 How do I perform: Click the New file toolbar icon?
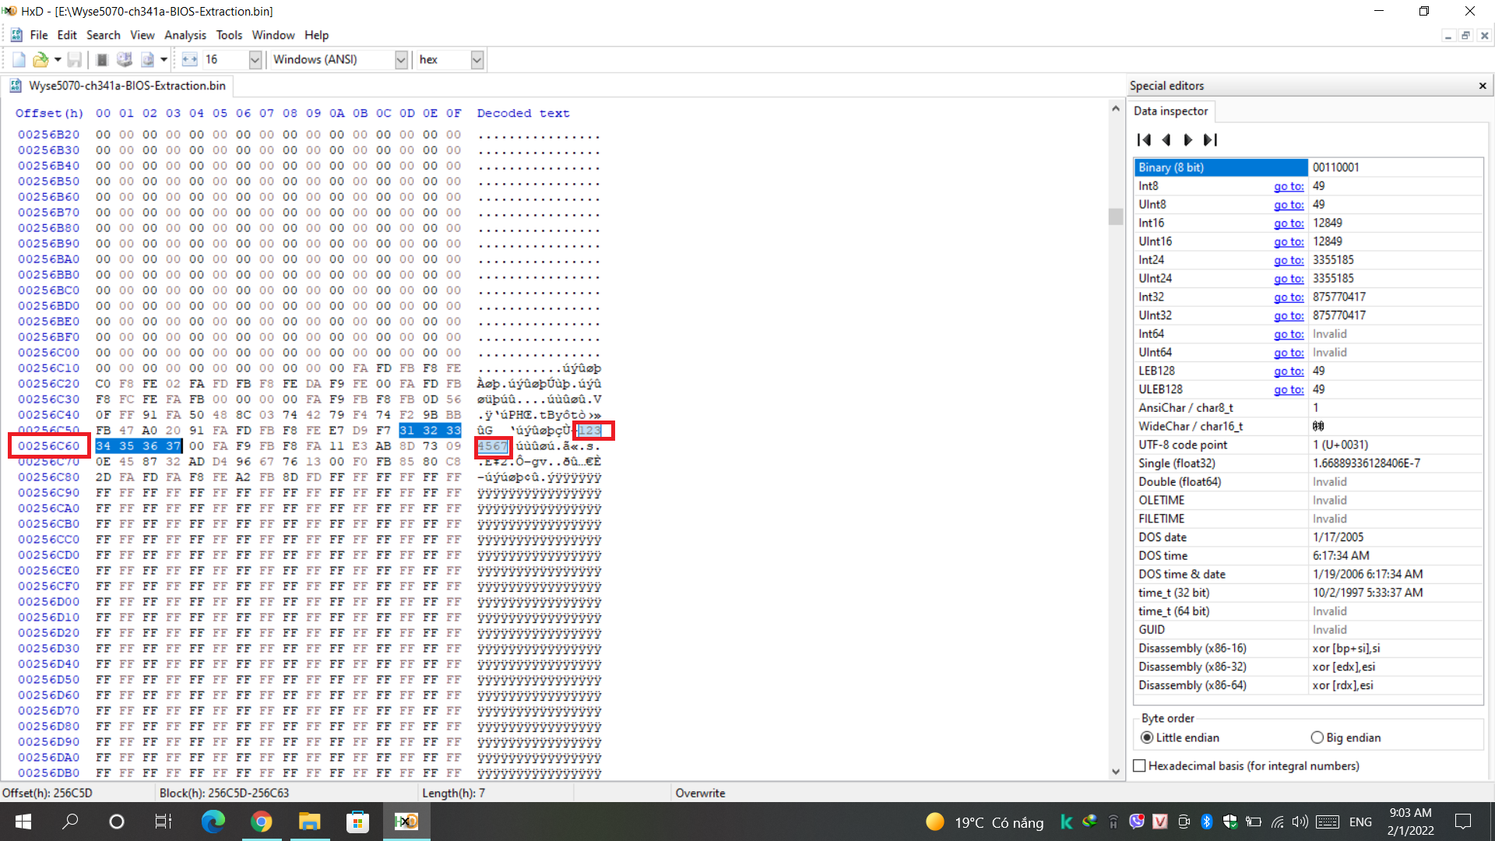click(x=19, y=60)
